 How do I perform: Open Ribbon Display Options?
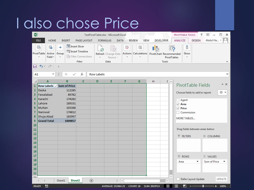[x=208, y=35]
